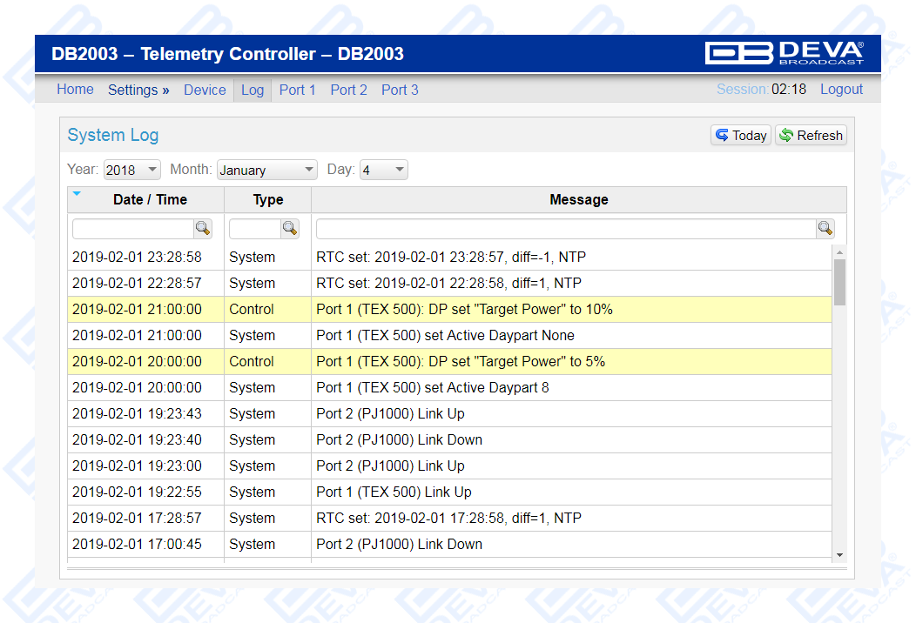Switch to the Port 1 tab
This screenshot has height=623, width=916.
click(297, 90)
